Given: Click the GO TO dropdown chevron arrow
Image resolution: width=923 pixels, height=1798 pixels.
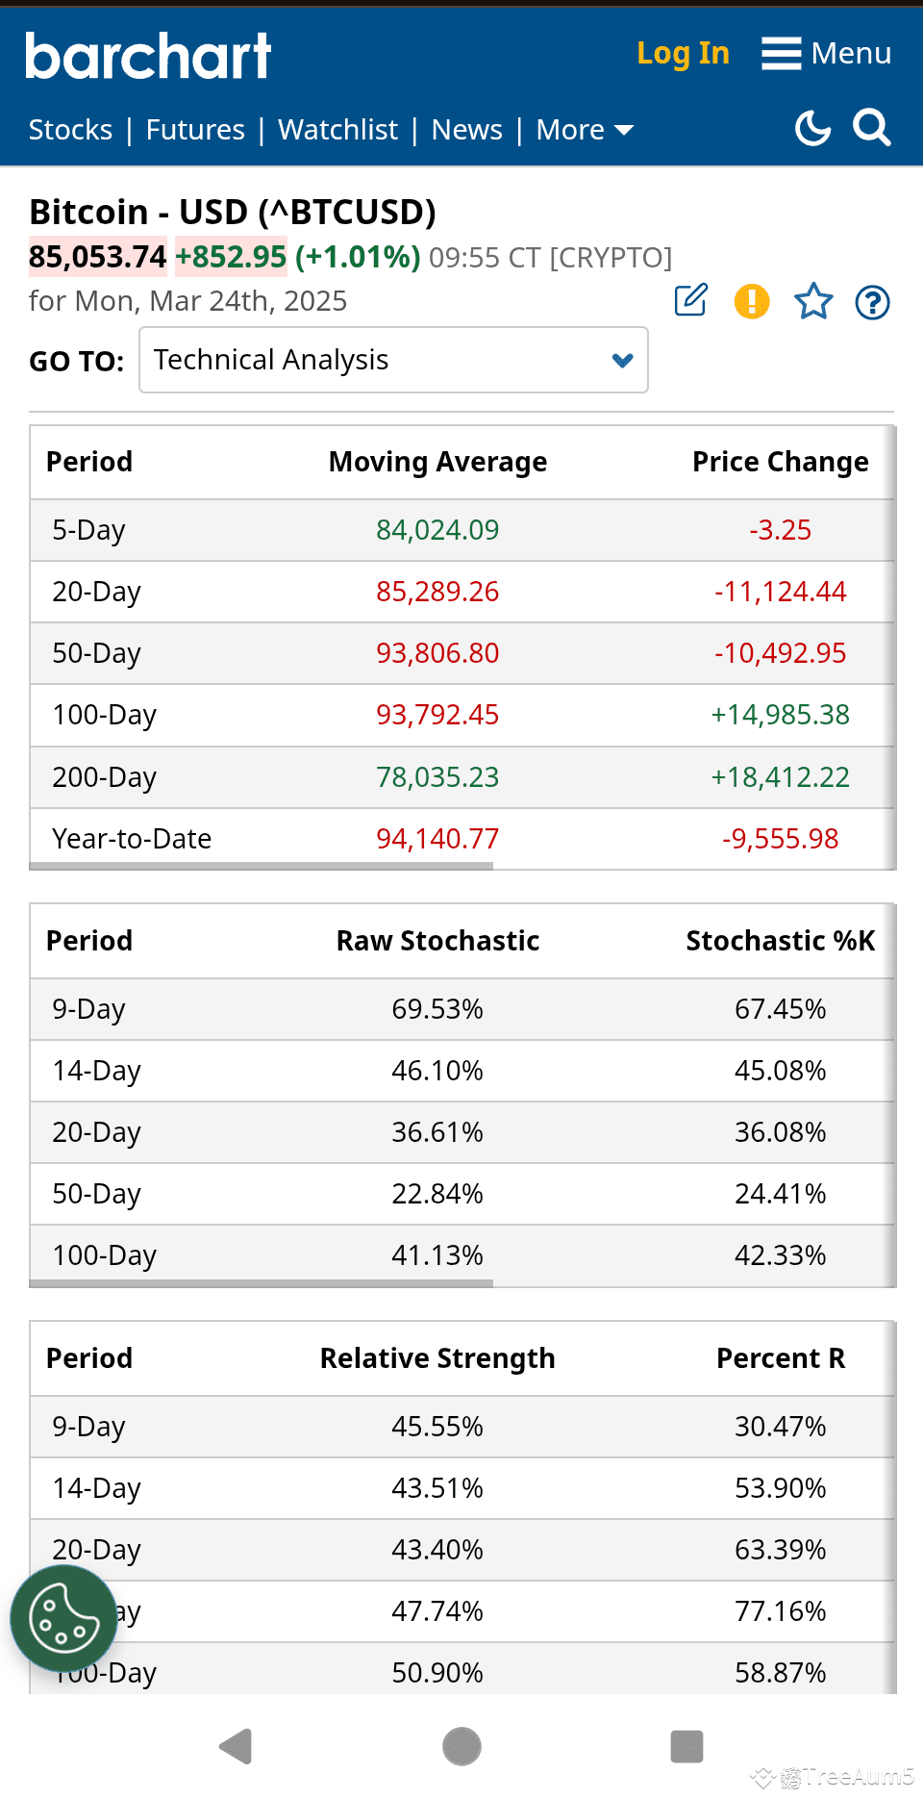Looking at the screenshot, I should [623, 360].
